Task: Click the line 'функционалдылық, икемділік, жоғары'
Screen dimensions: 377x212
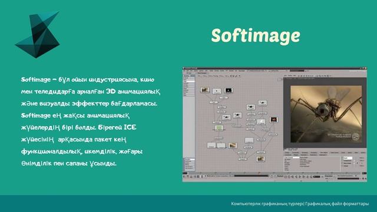Action: [82, 151]
